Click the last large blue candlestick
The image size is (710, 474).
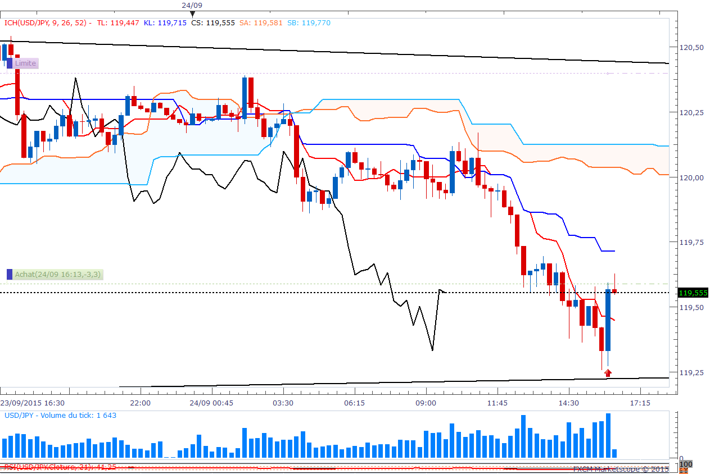click(x=608, y=320)
